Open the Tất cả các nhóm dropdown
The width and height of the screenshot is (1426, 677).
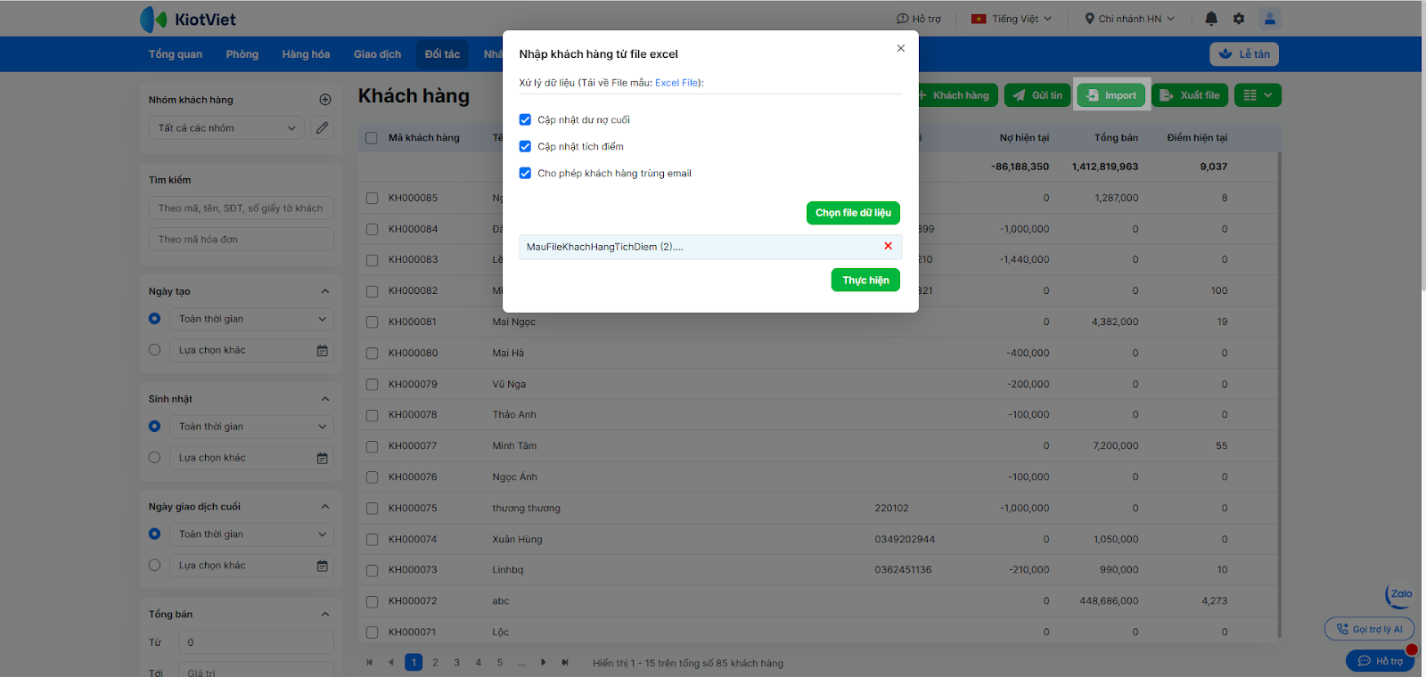[226, 128]
